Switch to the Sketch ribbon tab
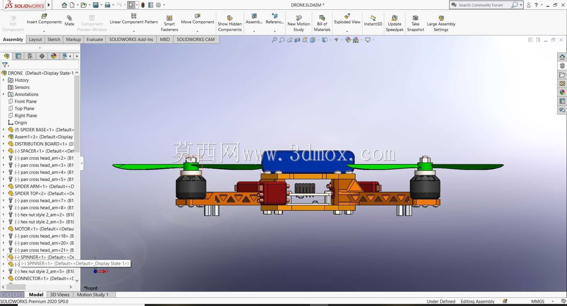 [54, 40]
